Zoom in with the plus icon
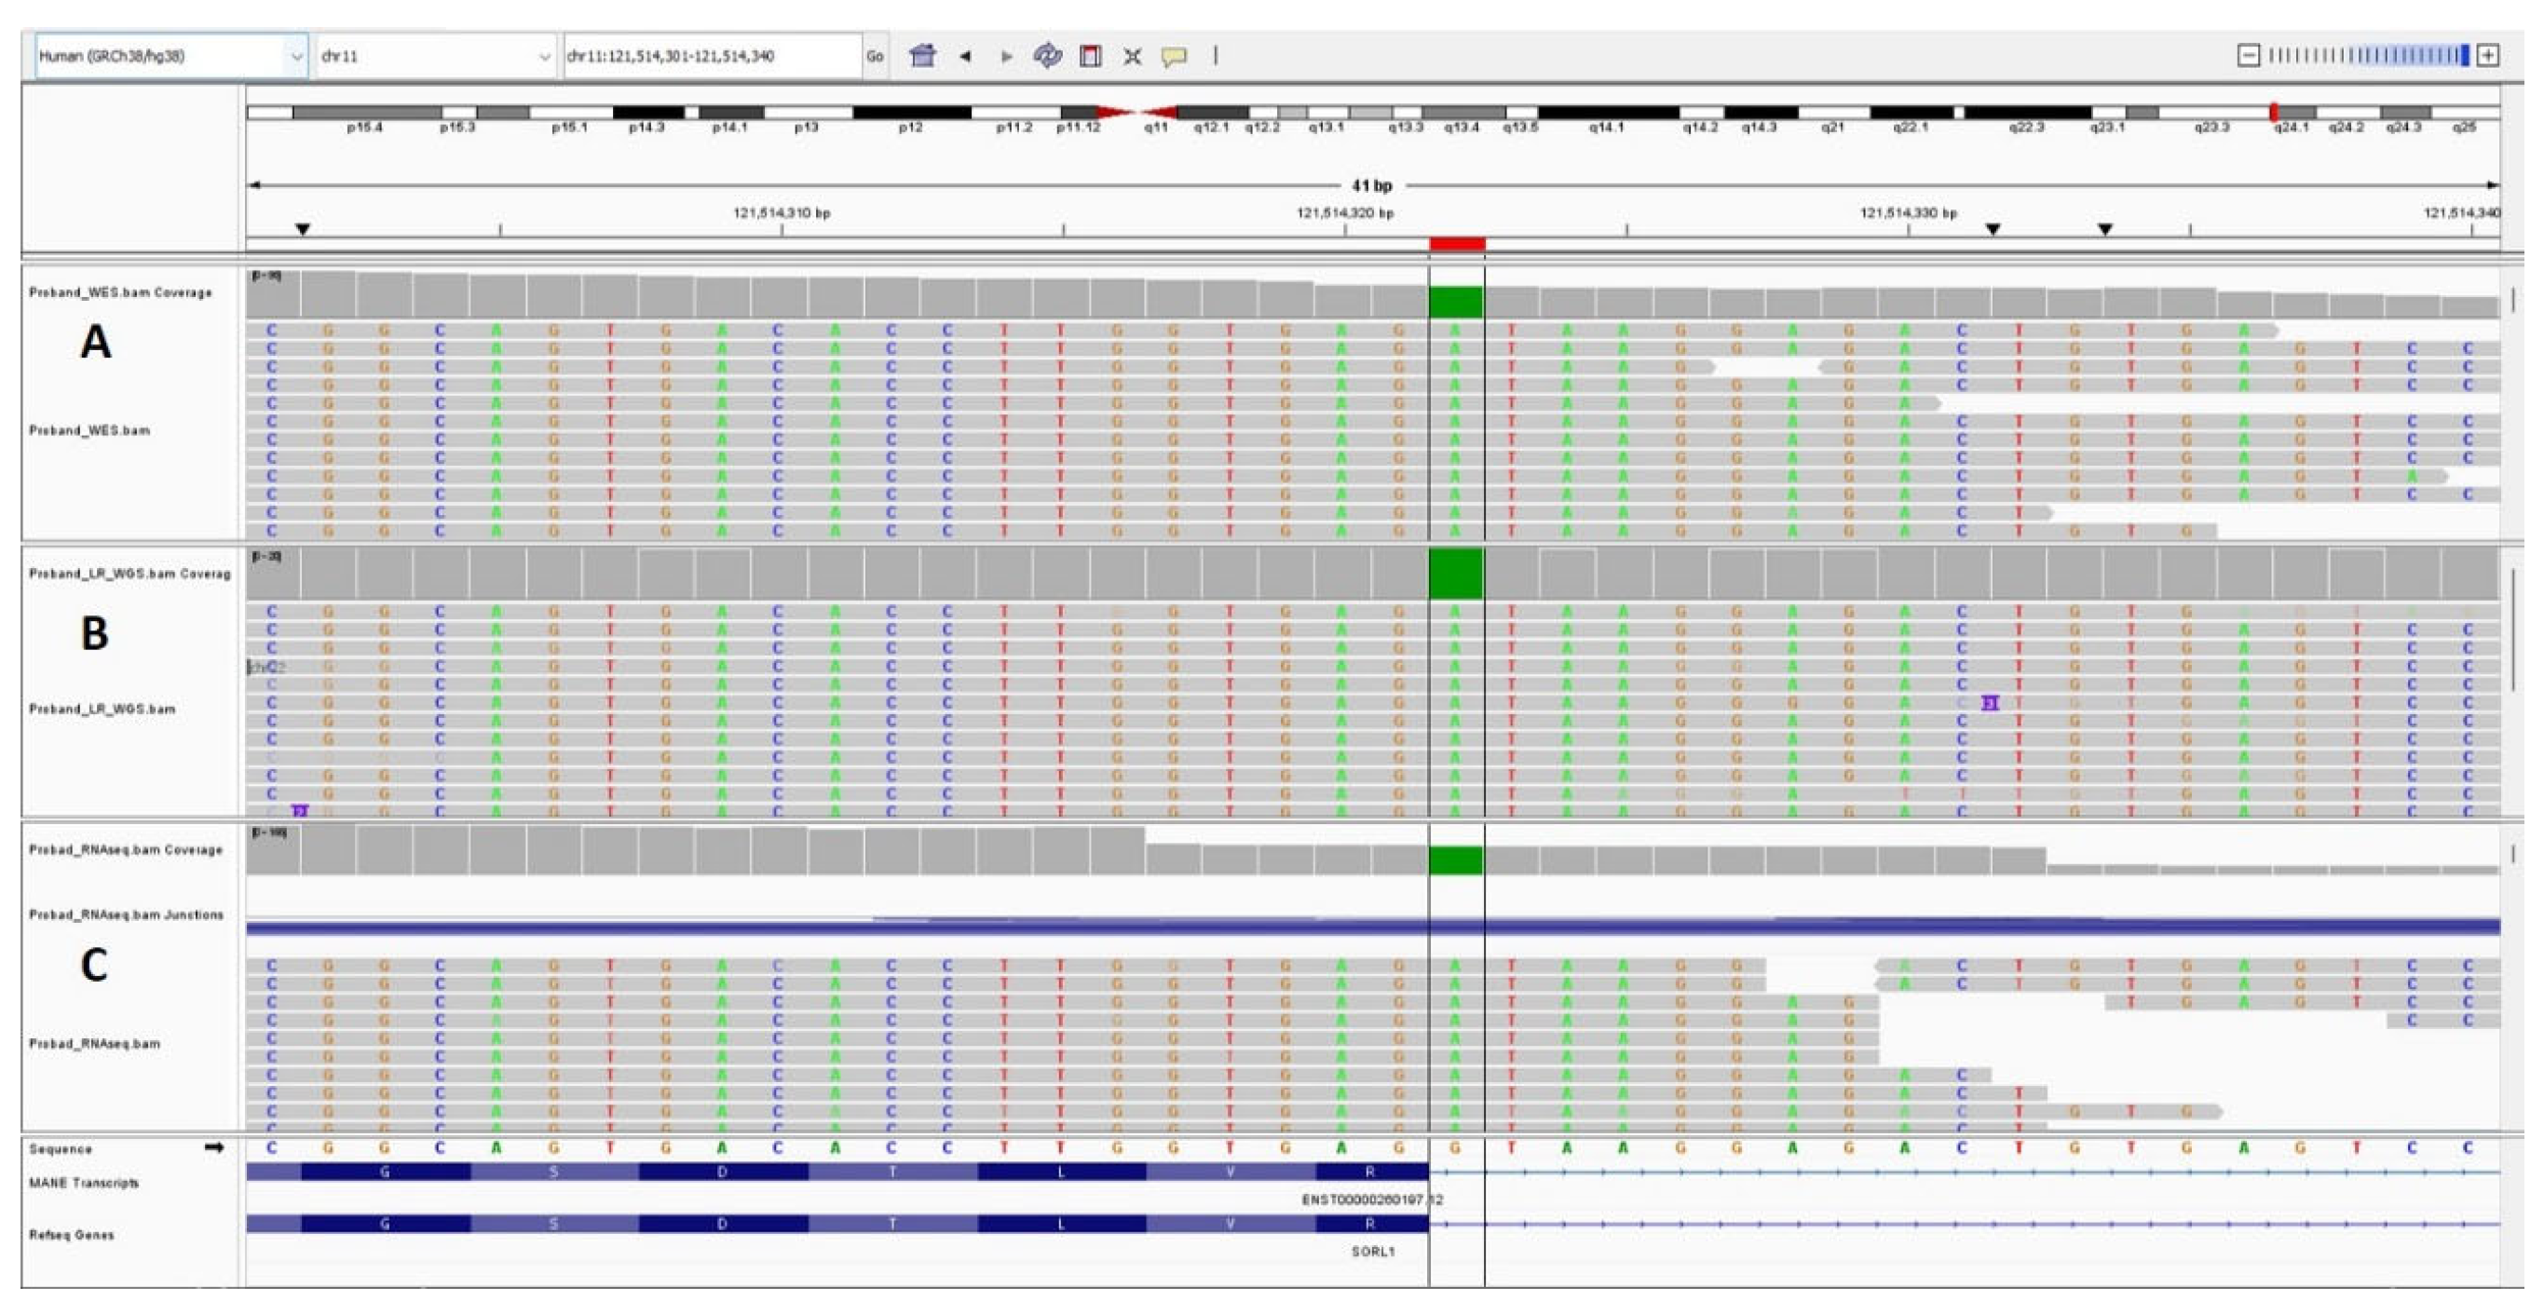 coord(2489,55)
